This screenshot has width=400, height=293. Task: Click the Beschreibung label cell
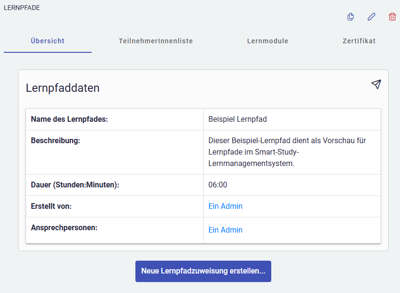56,141
